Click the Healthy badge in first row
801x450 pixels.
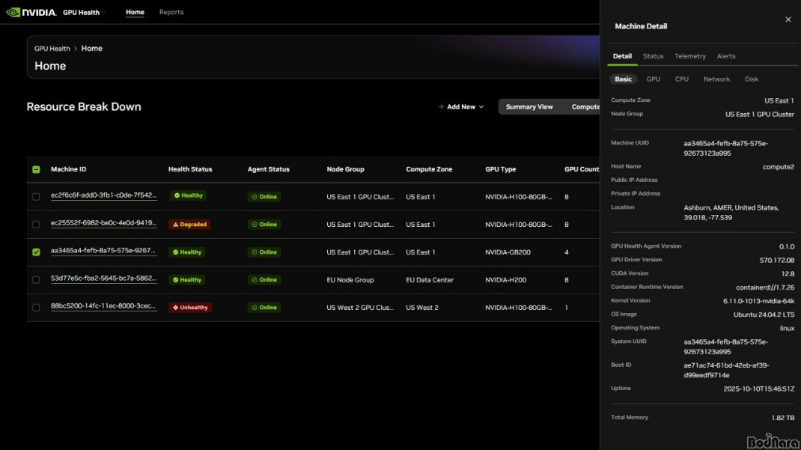(x=188, y=195)
